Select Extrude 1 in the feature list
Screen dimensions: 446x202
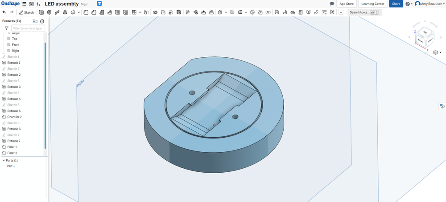click(x=14, y=63)
